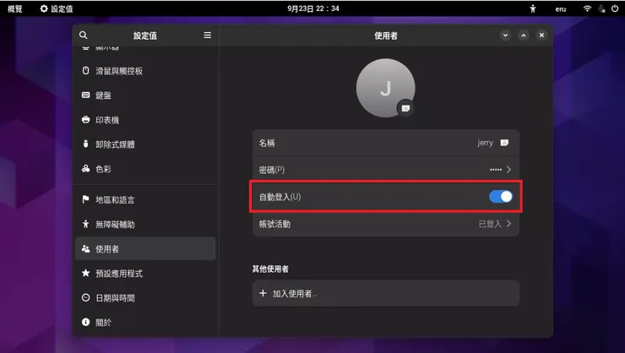Click the 帳號活動 row label

274,224
